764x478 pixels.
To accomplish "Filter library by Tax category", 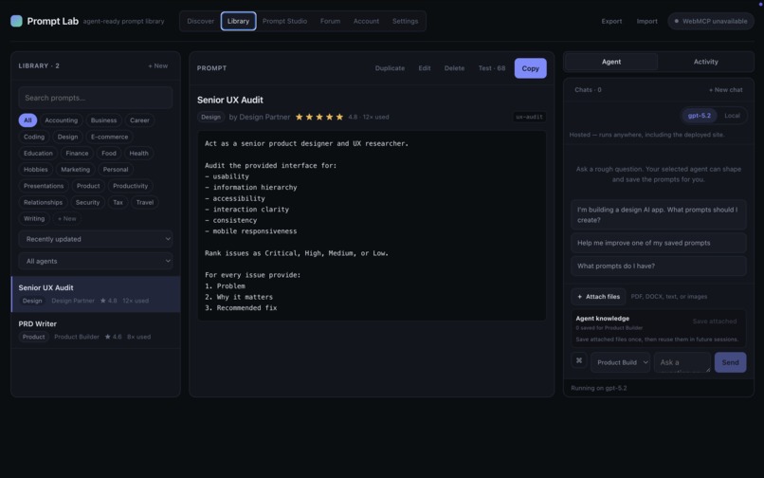I will tap(118, 202).
